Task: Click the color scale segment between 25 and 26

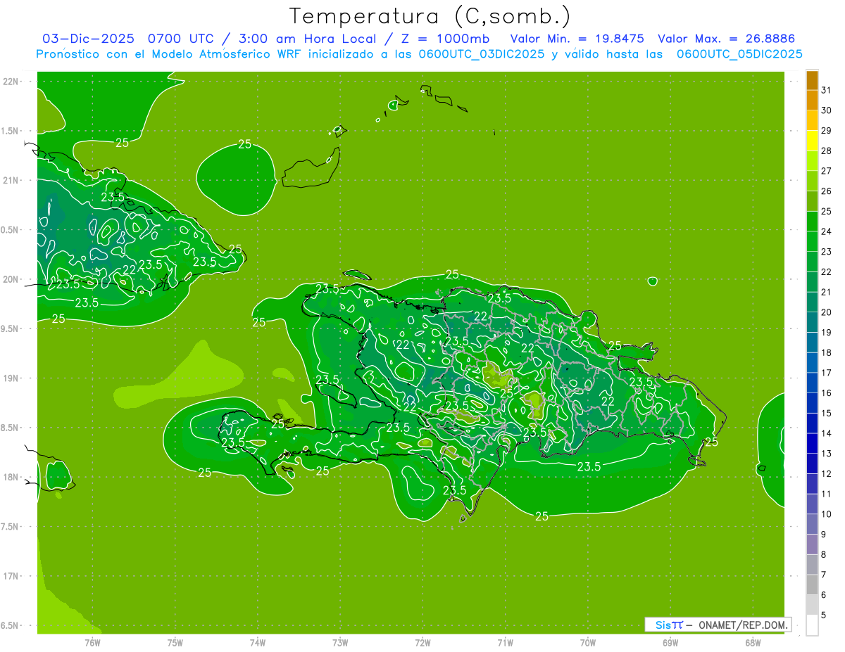Action: click(812, 201)
